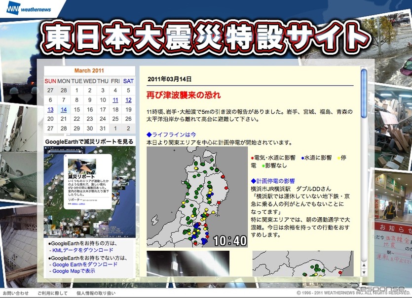Click the lifeline status map with 10:40 timestamp
412x298 pixels.
pyautogui.click(x=197, y=197)
